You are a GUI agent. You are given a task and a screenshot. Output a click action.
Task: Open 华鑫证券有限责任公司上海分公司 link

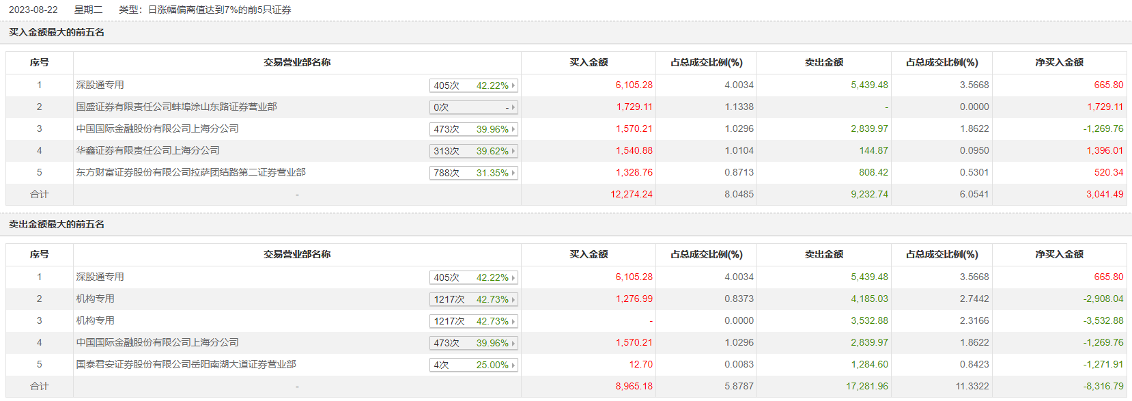147,151
